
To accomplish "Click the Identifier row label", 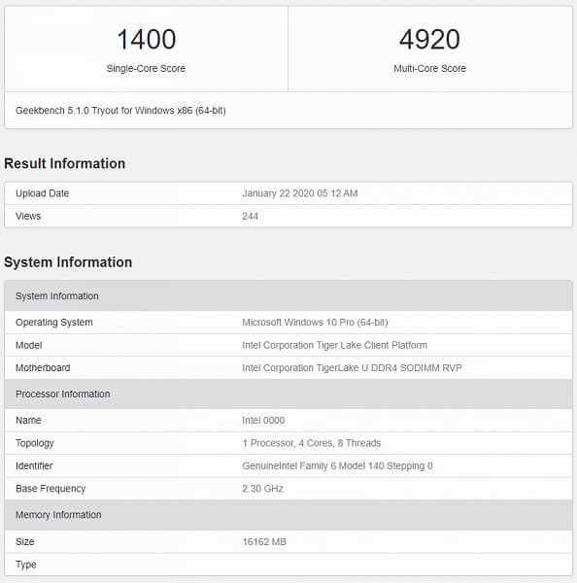I will (34, 465).
